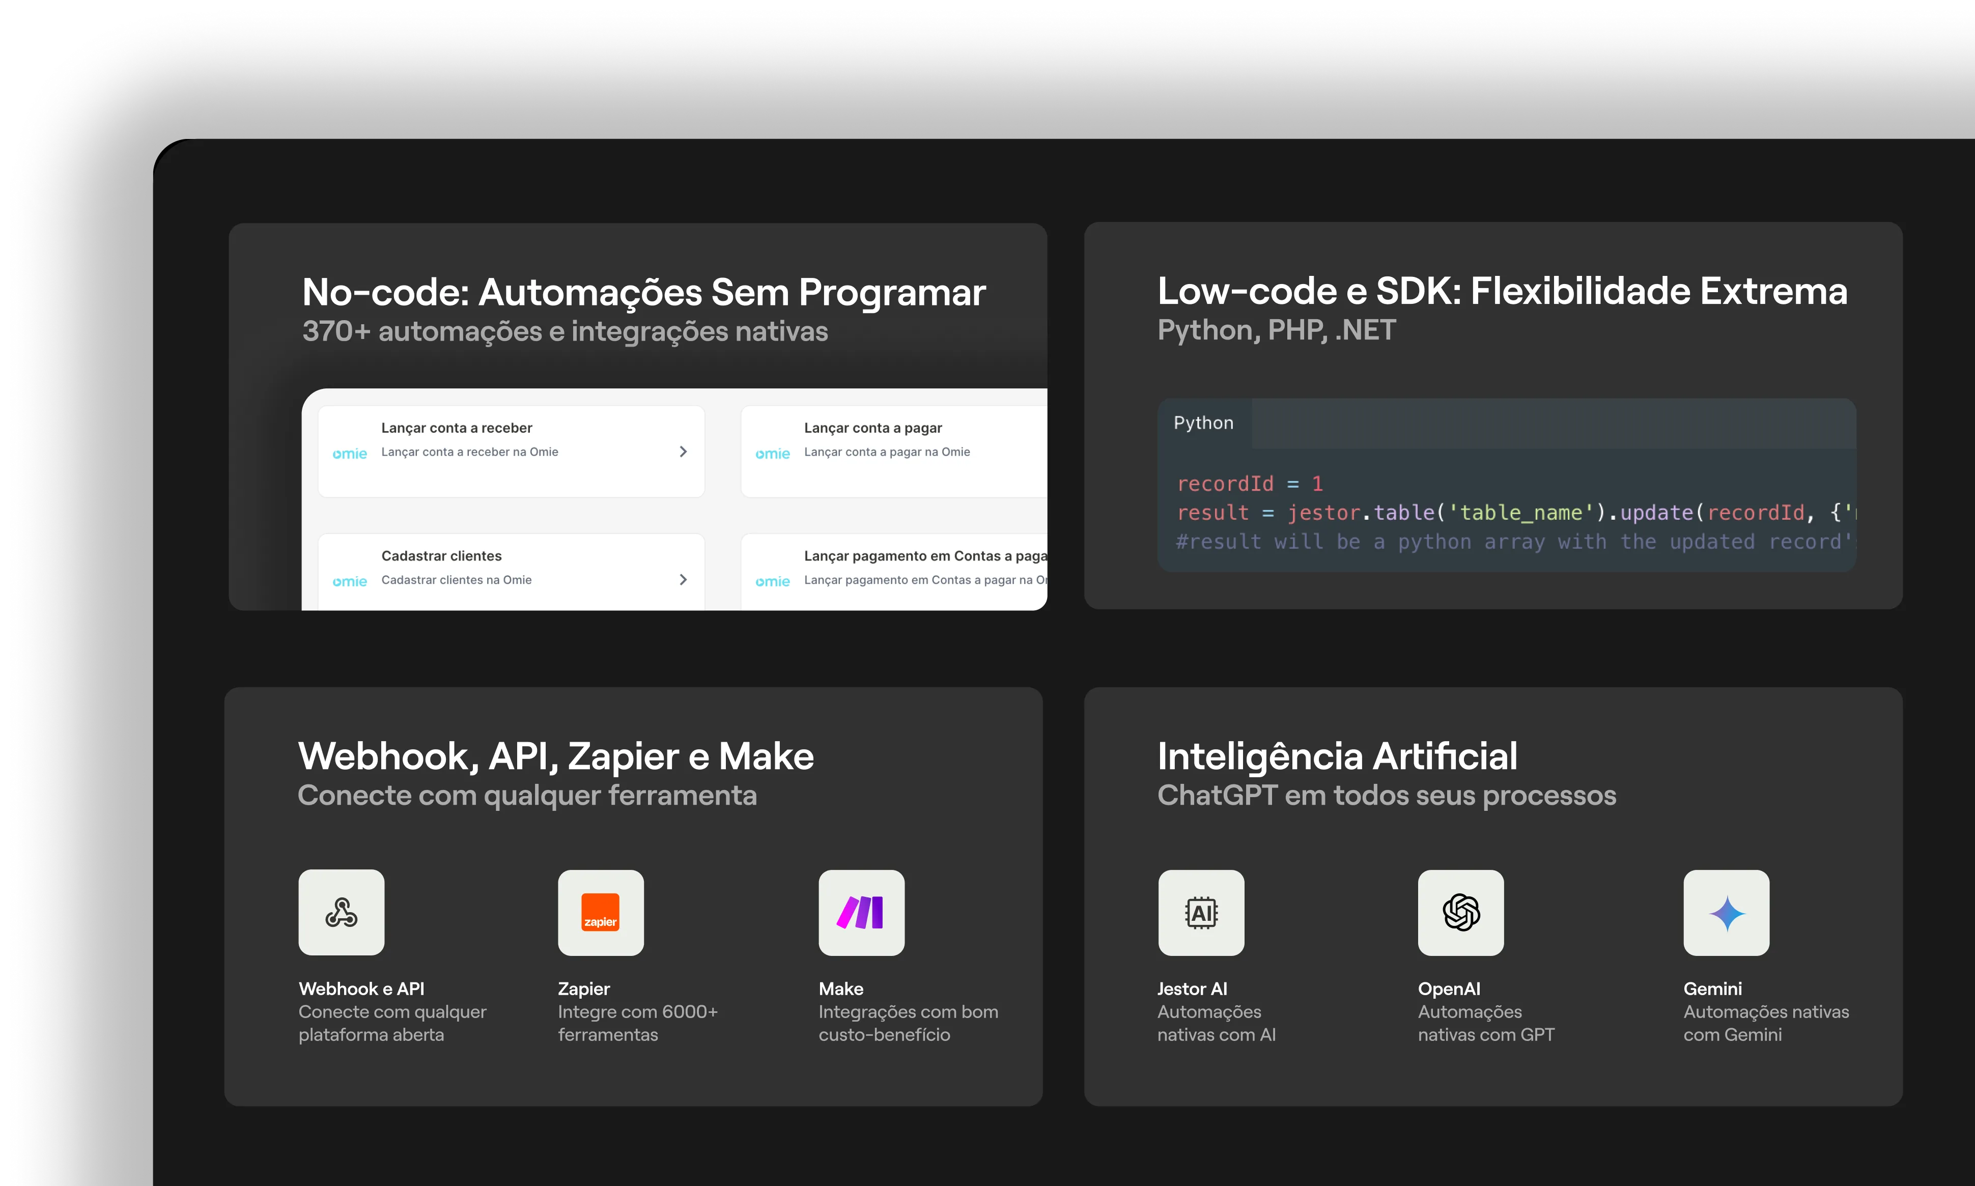1975x1186 pixels.
Task: Select the Webhook e API icon
Action: pos(341,912)
